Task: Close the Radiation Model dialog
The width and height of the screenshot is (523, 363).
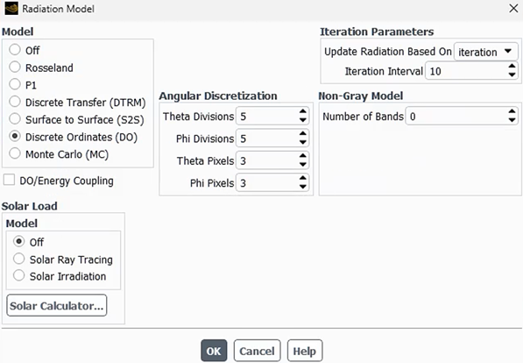Action: point(513,9)
